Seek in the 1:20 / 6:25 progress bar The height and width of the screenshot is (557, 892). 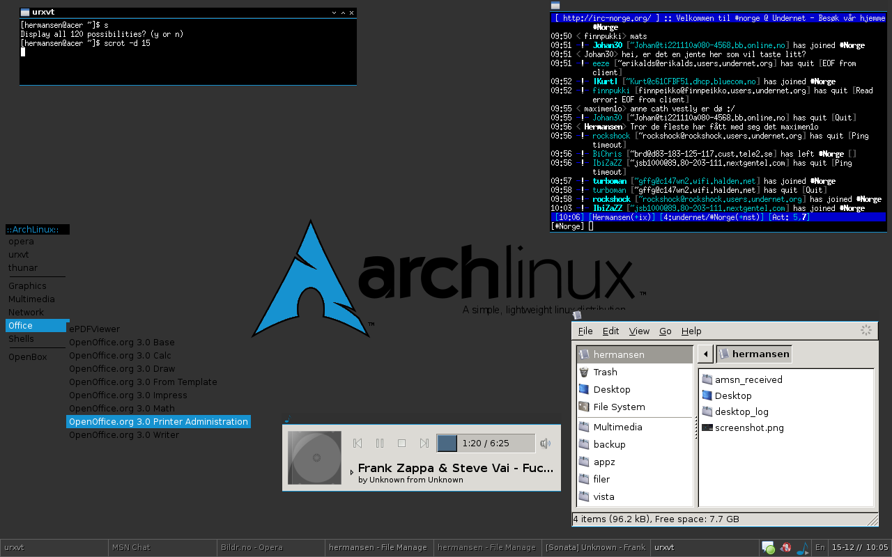[x=486, y=443]
